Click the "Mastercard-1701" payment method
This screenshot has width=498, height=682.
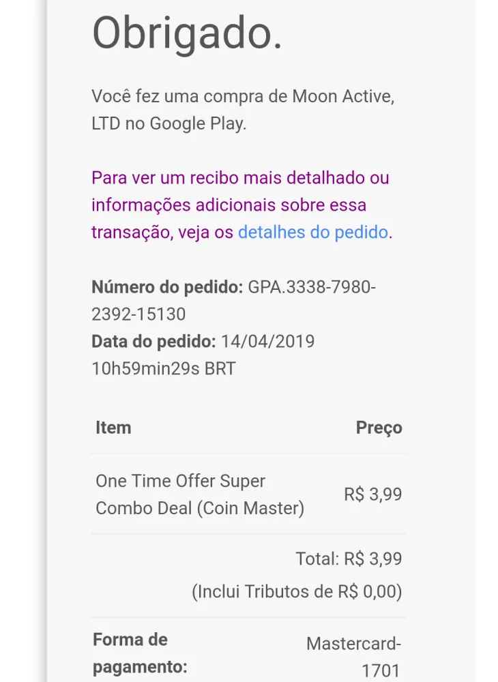pos(353,657)
